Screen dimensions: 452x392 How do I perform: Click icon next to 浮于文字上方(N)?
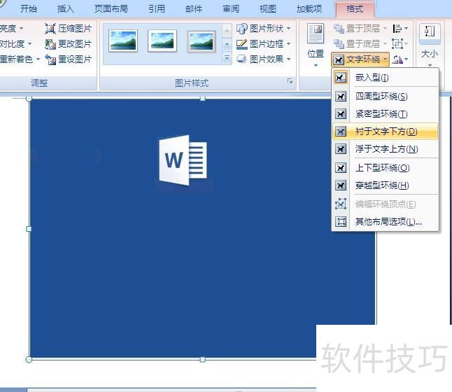click(341, 149)
